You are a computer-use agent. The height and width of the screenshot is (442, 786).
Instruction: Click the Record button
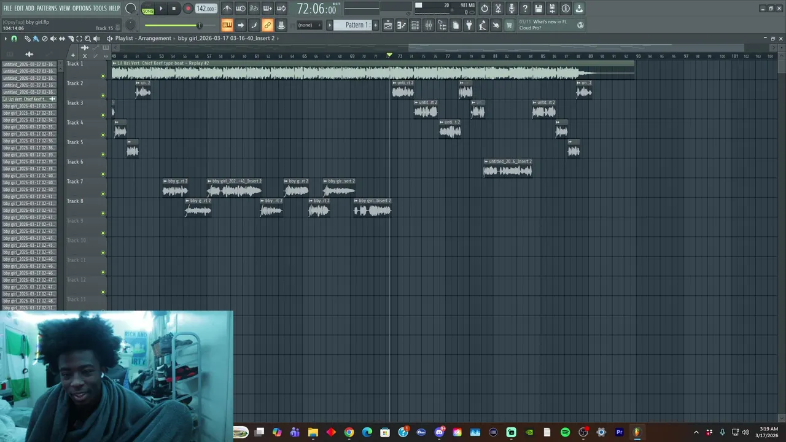188,9
